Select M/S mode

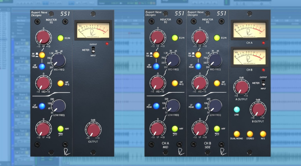(263, 134)
